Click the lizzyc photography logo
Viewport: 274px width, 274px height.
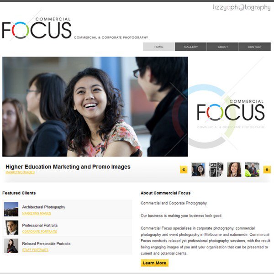coord(241,7)
